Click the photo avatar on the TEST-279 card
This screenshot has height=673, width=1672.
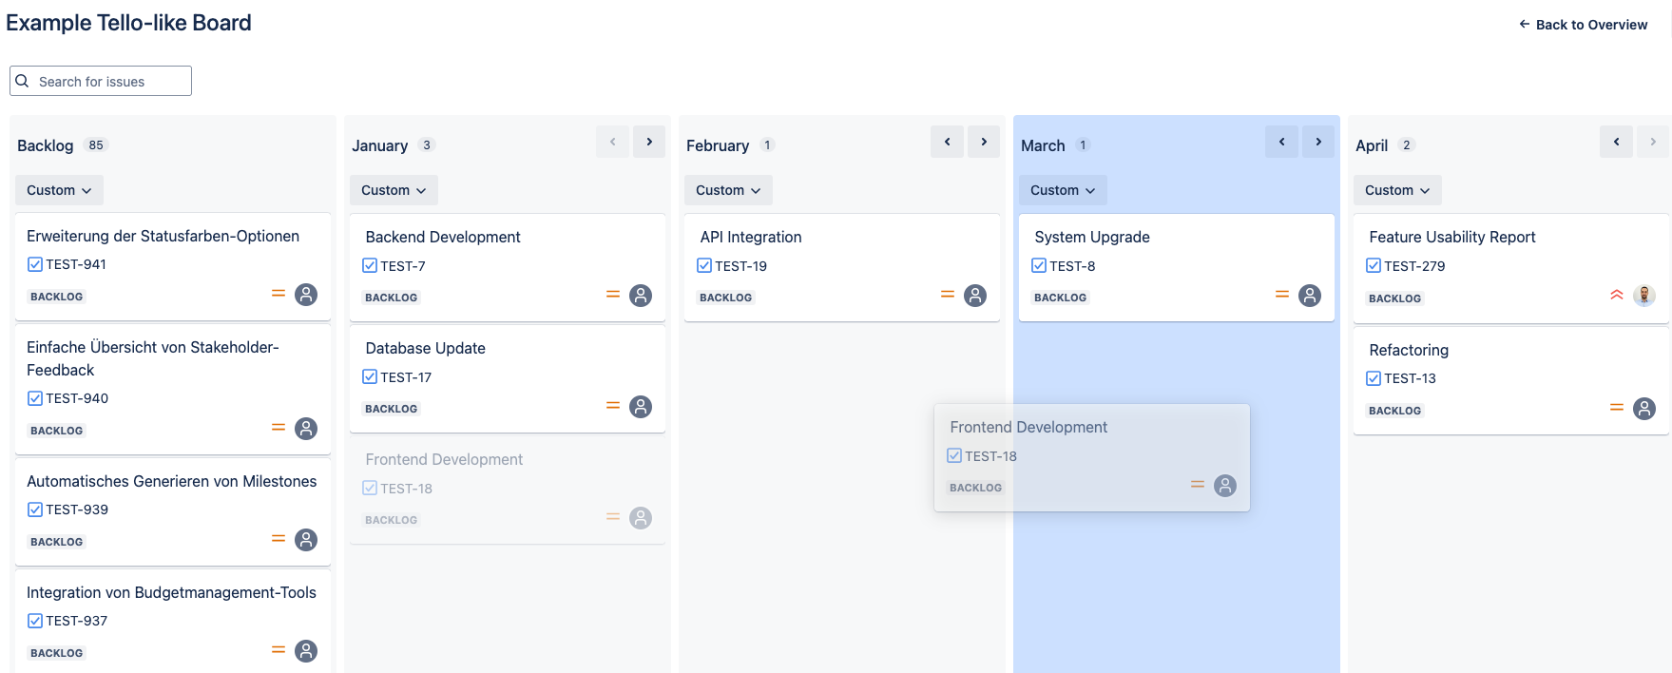click(1645, 296)
